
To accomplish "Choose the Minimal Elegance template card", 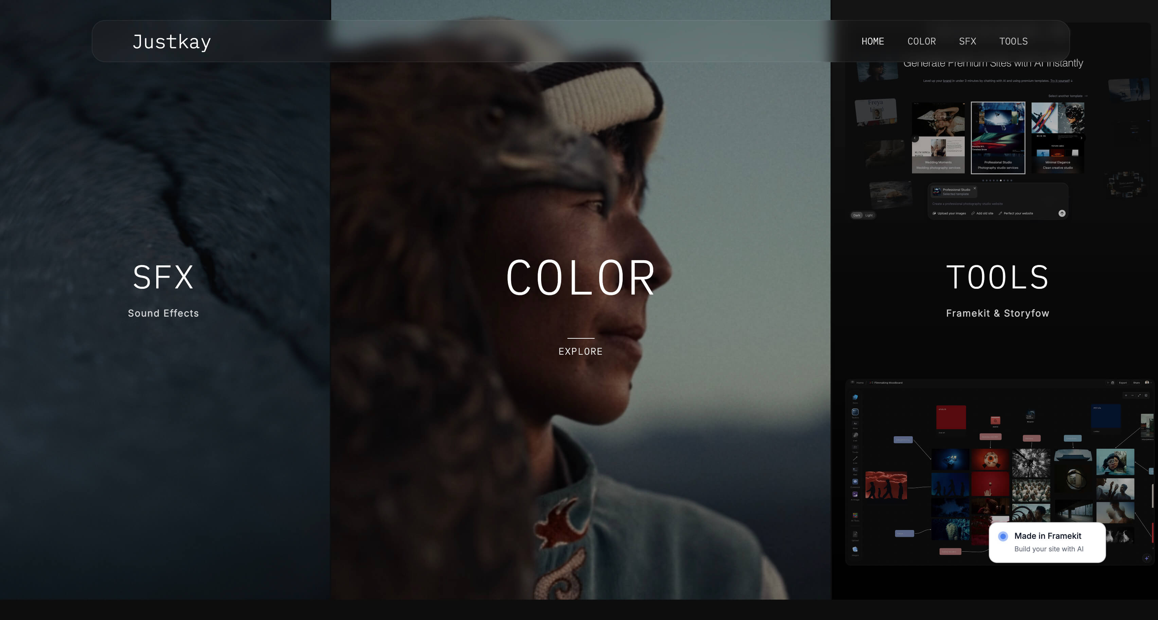I will tap(1058, 138).
